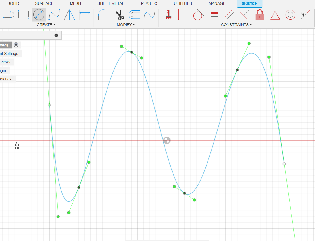Apply the Midpoint triangle constraint
The width and height of the screenshot is (315, 241).
tap(275, 15)
